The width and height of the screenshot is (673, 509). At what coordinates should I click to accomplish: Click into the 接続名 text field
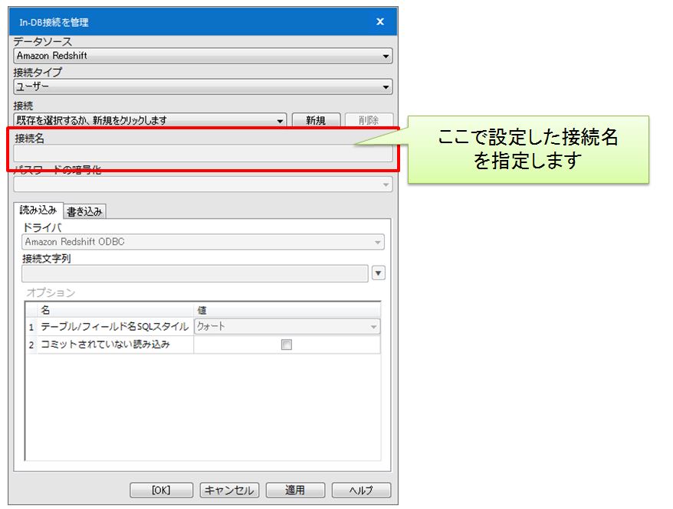point(202,153)
